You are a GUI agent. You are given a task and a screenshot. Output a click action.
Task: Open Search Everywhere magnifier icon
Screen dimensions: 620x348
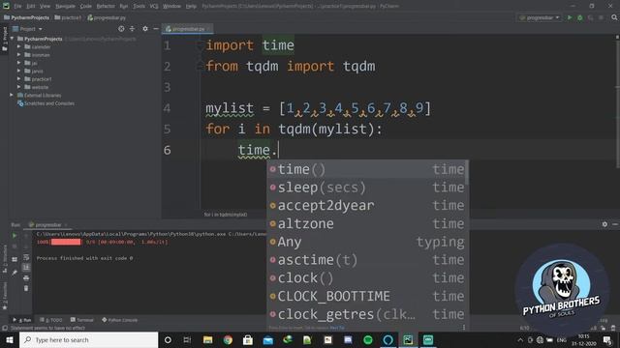point(614,17)
